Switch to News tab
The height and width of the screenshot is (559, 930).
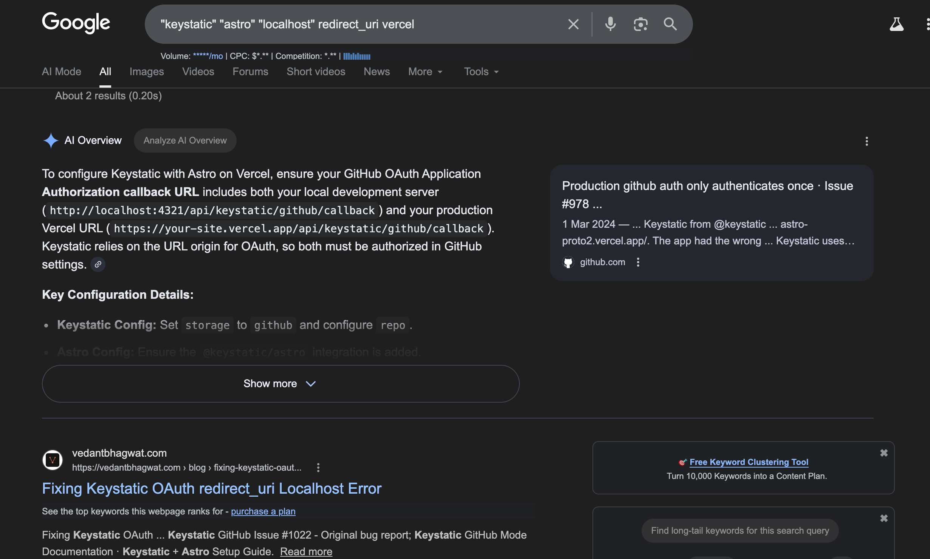pos(377,71)
